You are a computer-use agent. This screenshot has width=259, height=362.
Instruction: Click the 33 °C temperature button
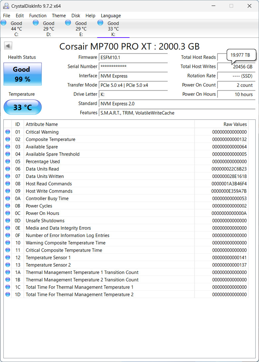click(x=23, y=107)
